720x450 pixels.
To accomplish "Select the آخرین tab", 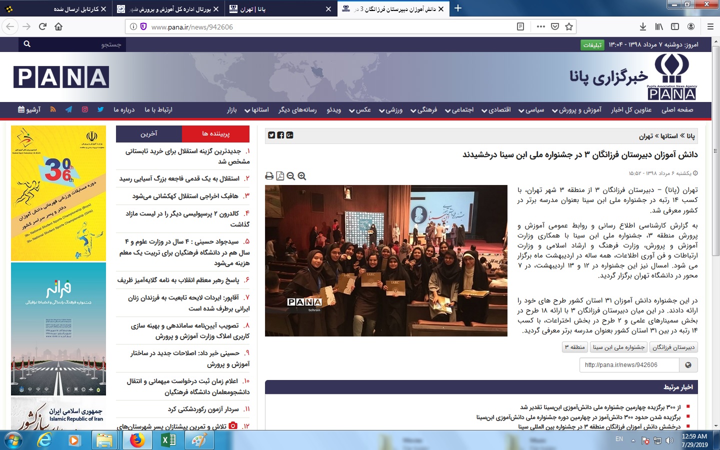I will [149, 133].
